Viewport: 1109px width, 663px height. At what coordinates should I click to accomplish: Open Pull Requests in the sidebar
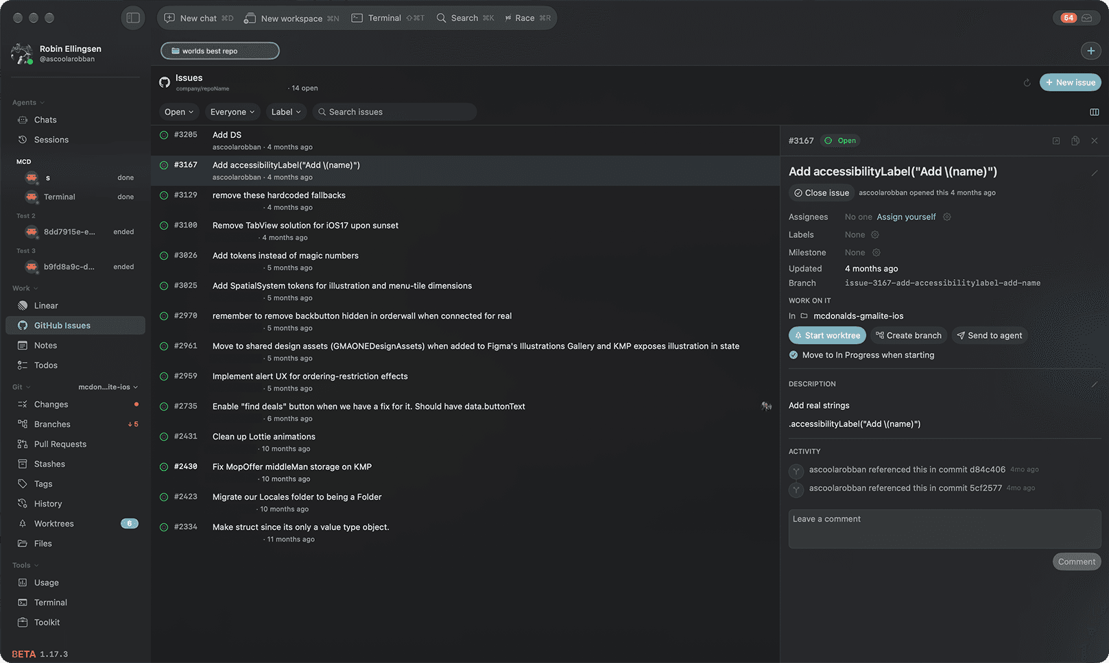[x=75, y=444]
